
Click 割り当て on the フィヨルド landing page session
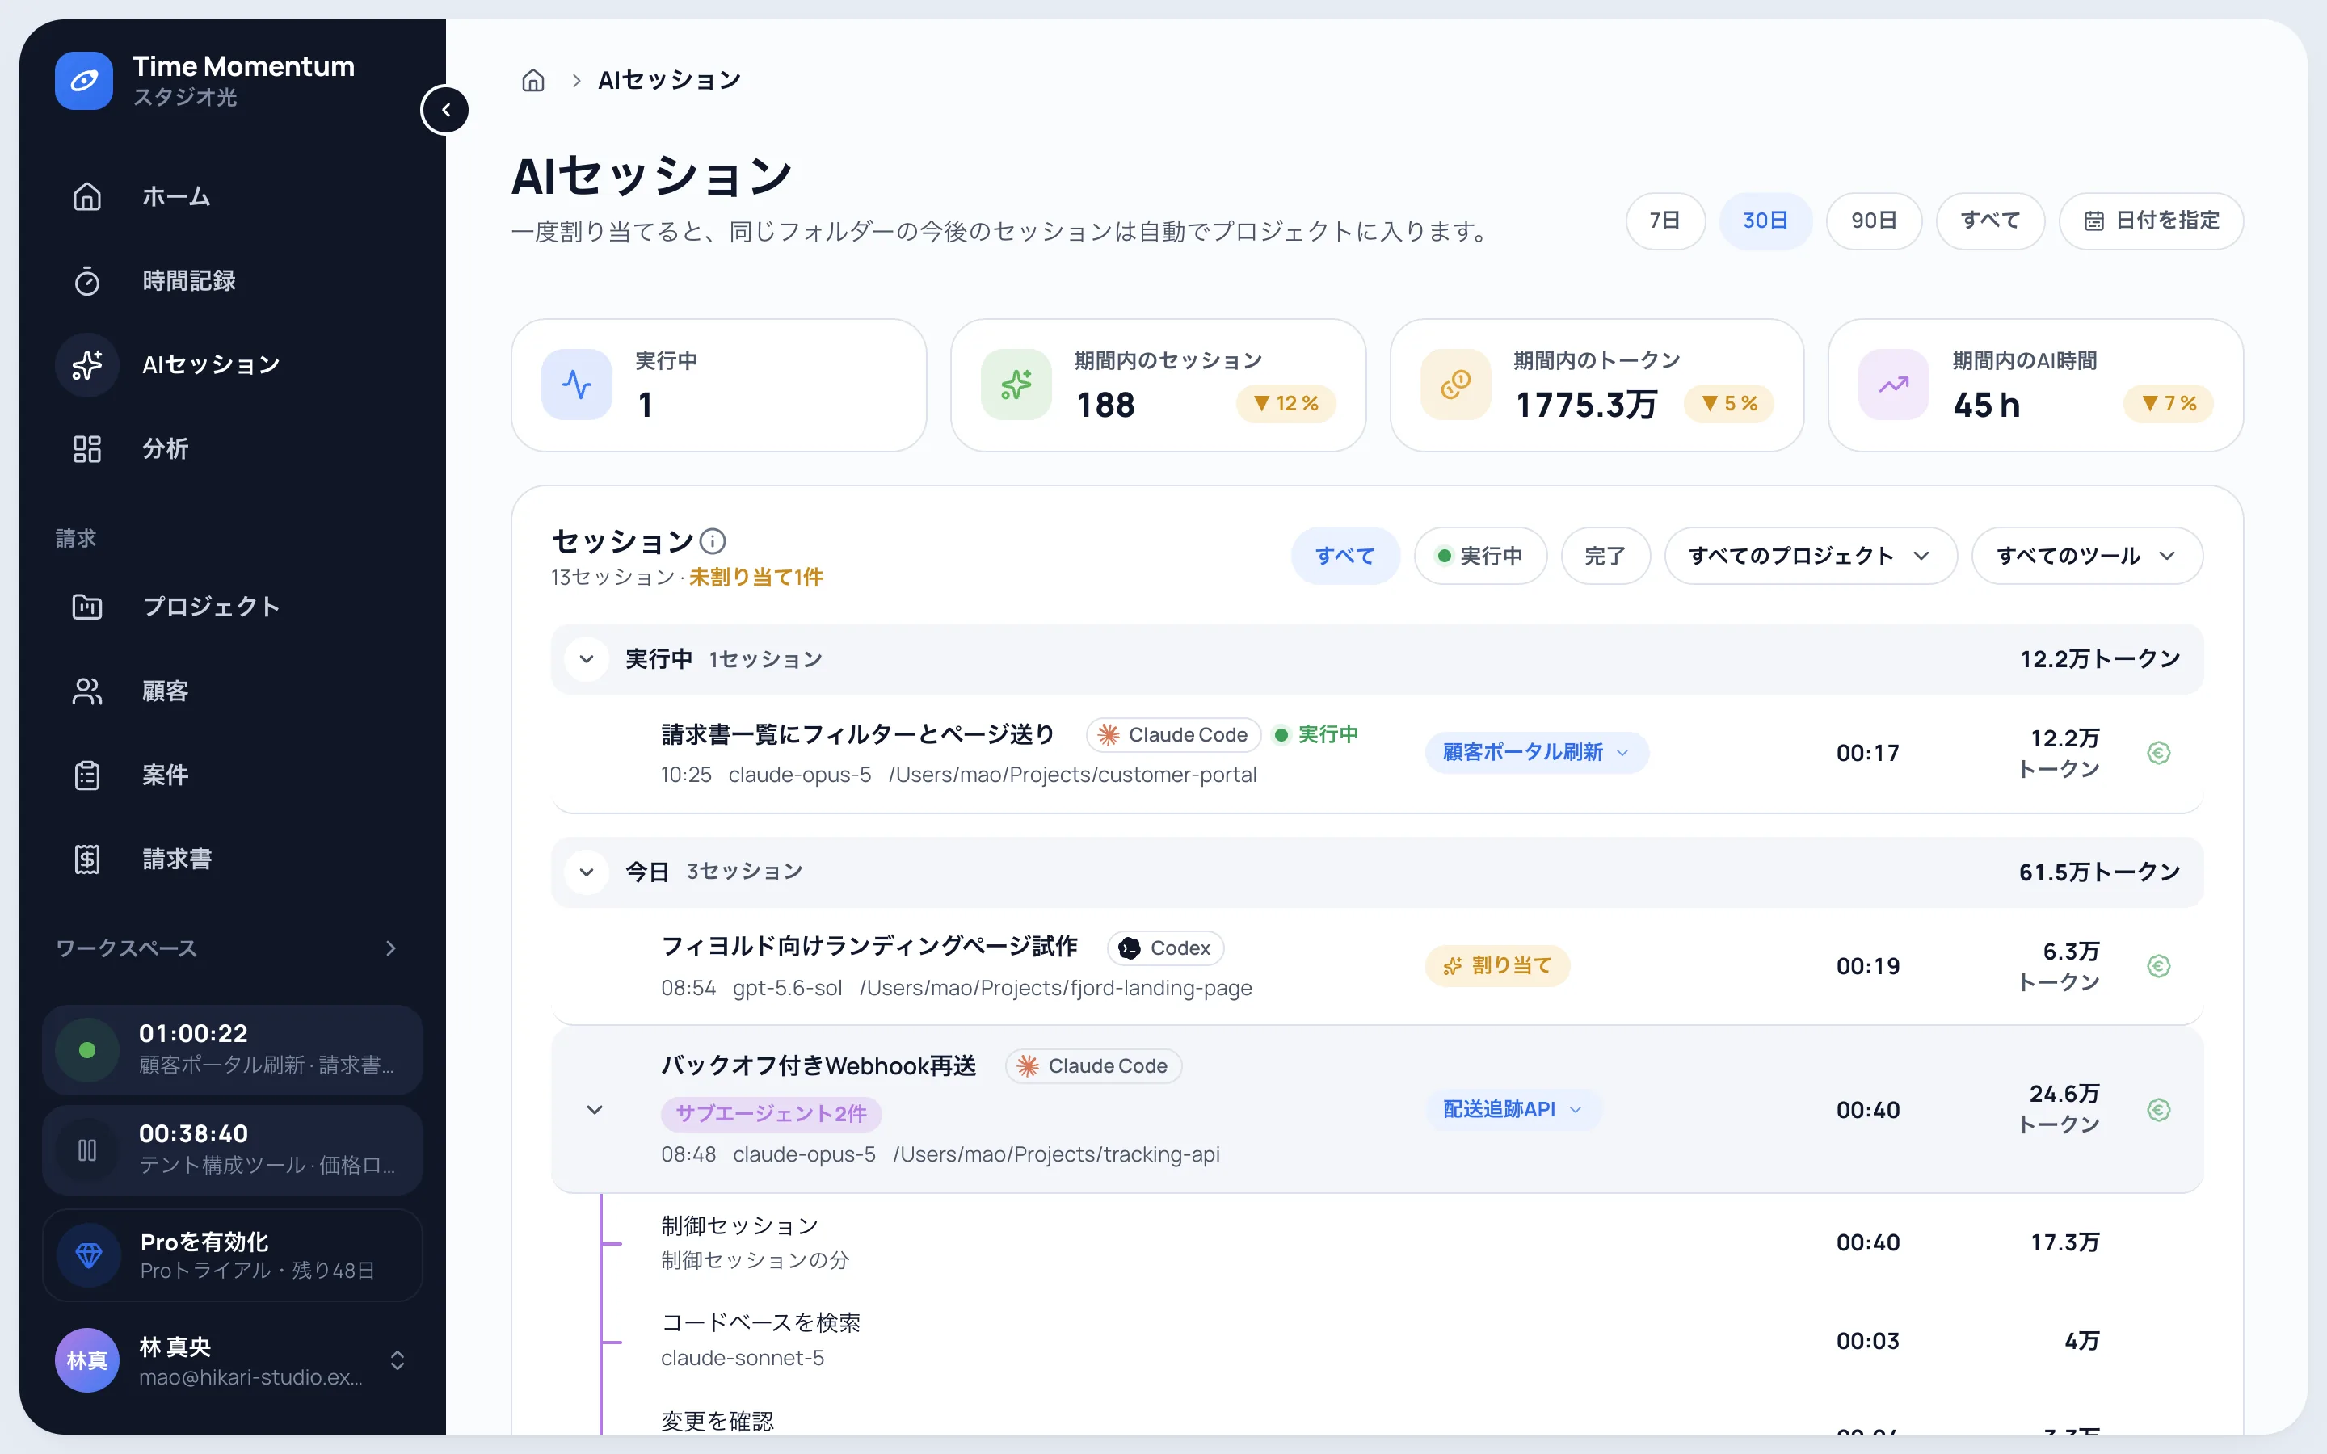(x=1497, y=965)
